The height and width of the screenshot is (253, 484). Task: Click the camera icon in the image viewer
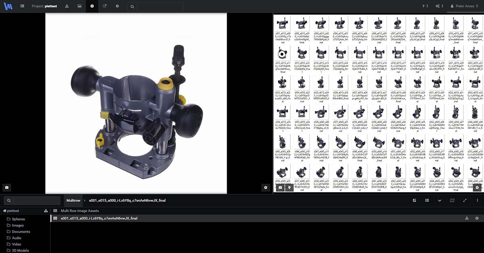7,187
